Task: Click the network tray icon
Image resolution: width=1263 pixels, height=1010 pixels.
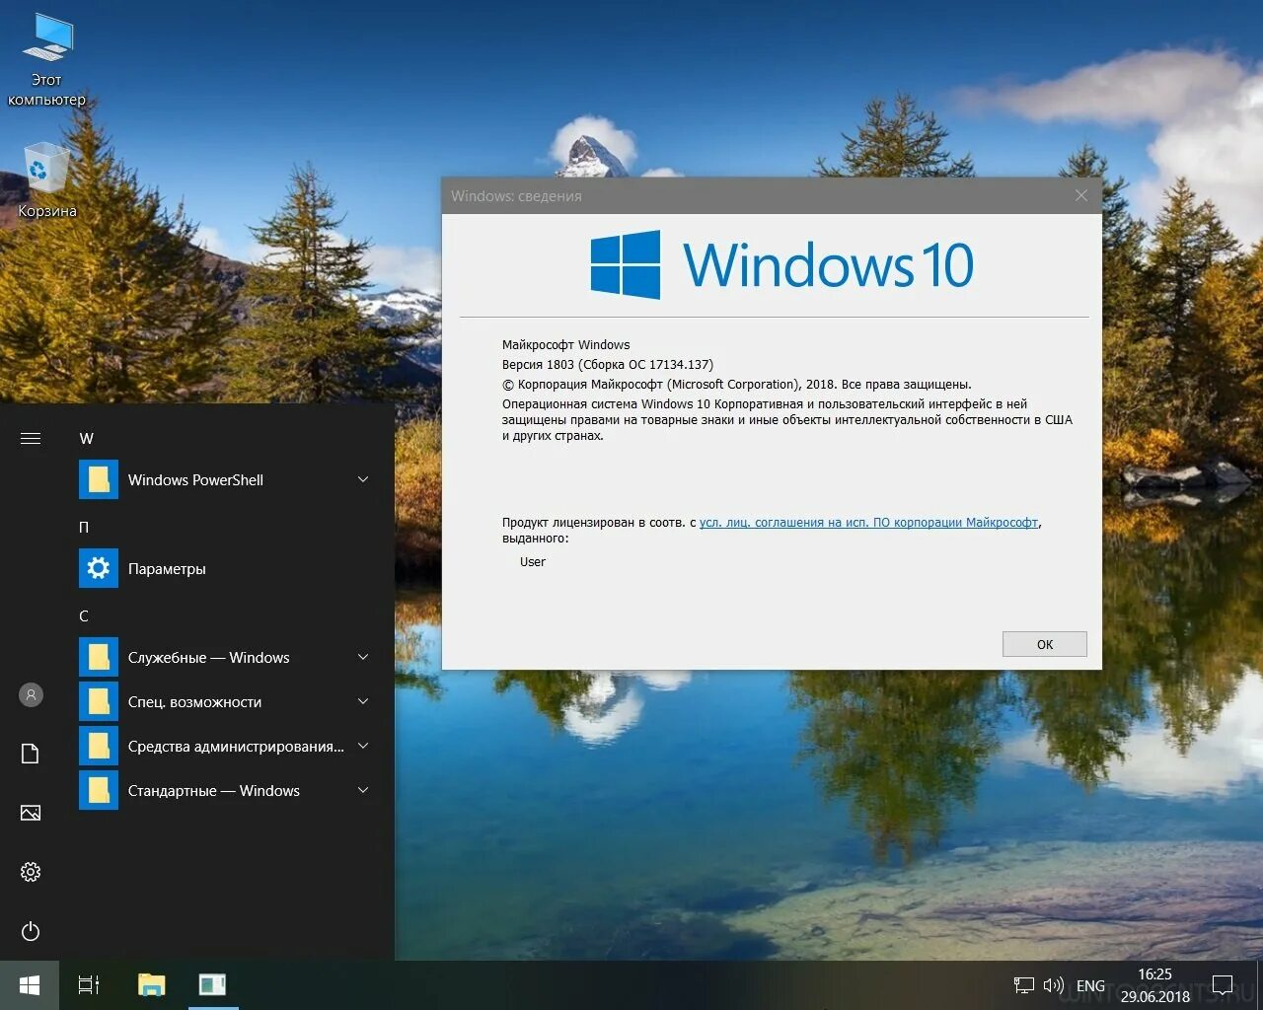Action: [x=1024, y=985]
